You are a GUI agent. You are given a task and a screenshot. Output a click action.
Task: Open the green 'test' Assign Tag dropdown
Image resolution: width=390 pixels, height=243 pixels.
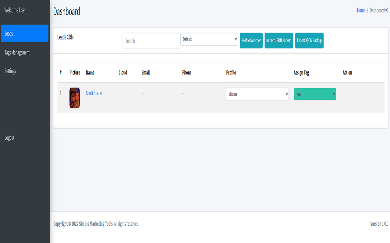click(x=315, y=94)
